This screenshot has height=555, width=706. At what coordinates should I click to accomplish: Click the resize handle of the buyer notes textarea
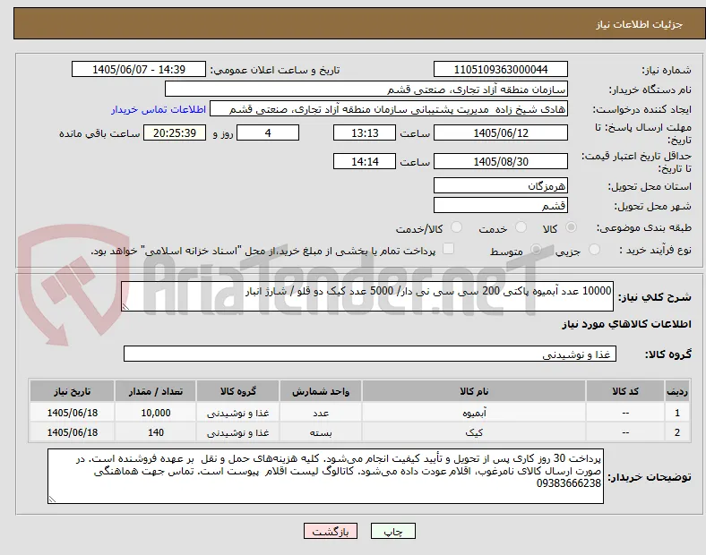(x=52, y=499)
